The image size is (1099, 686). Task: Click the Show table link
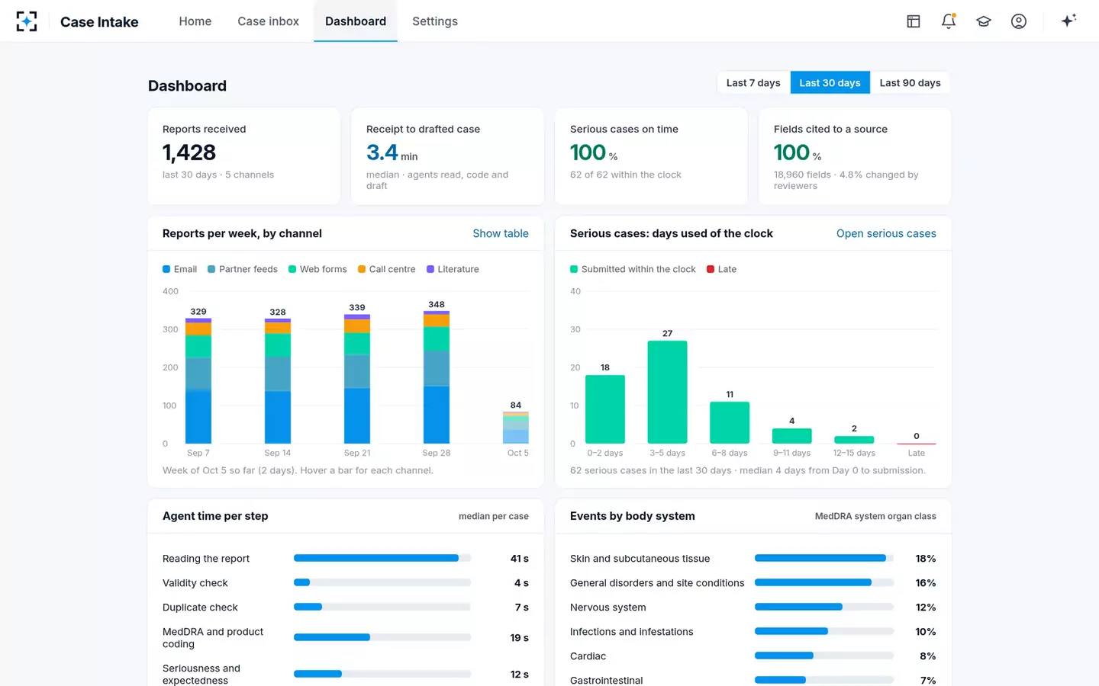(501, 233)
